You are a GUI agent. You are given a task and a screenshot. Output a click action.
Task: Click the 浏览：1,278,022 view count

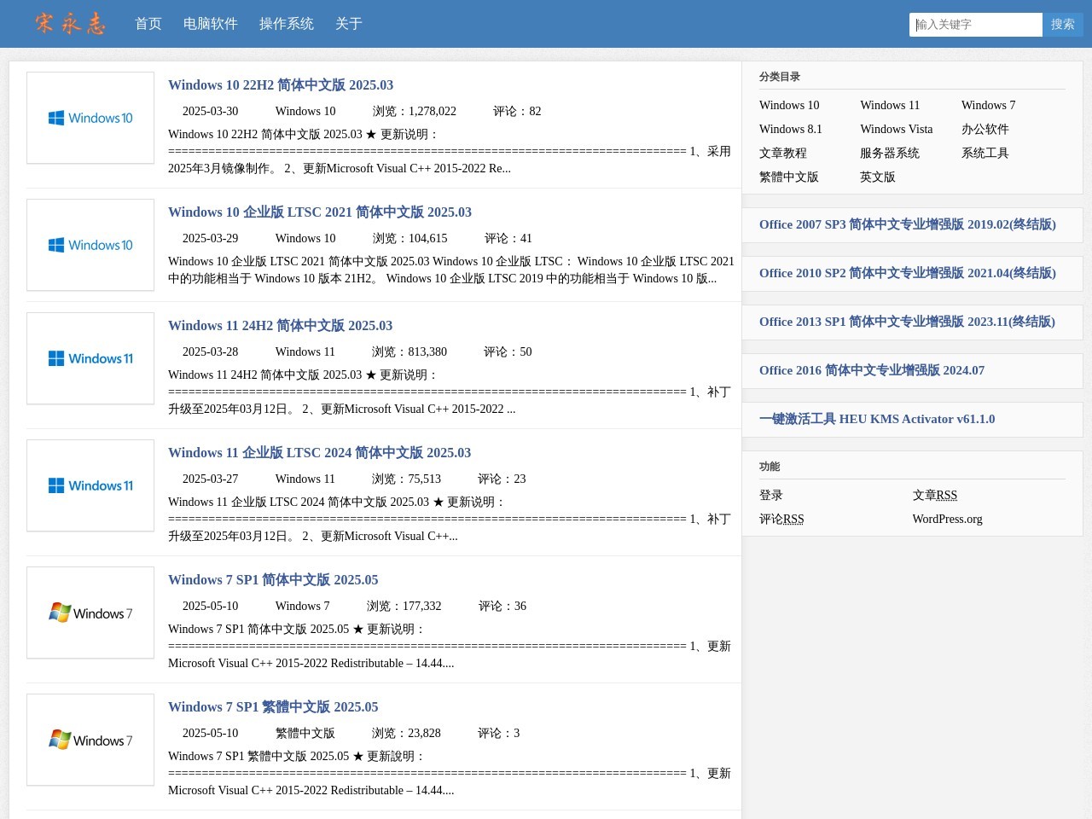click(x=415, y=112)
